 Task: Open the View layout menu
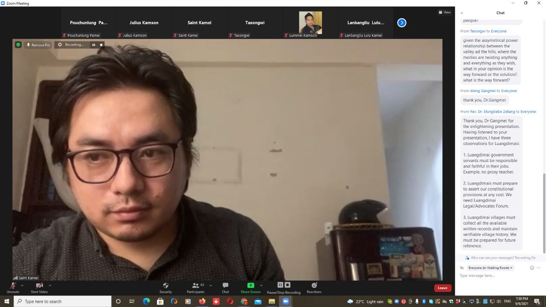pyautogui.click(x=444, y=12)
